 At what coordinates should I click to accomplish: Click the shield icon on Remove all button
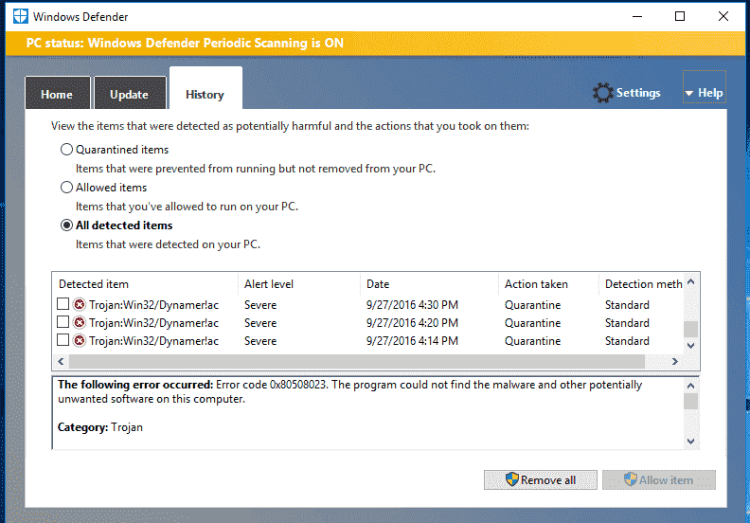(x=511, y=479)
